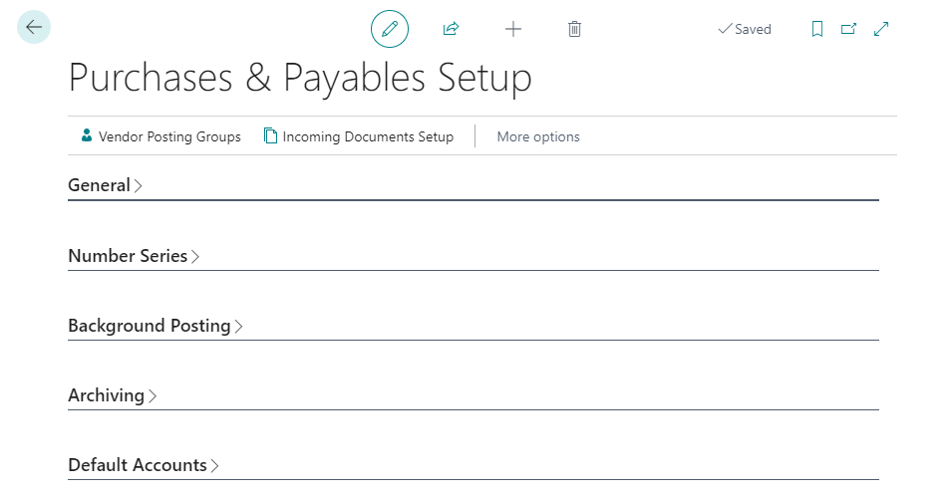Screen dimensions: 950x500
Task: Click the bookmark icon
Action: click(817, 29)
